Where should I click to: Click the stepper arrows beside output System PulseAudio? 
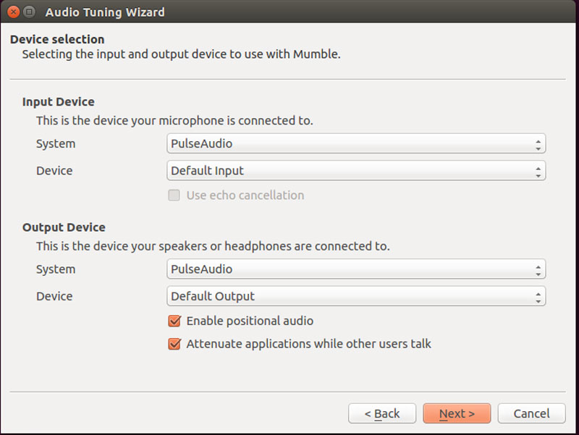click(539, 269)
